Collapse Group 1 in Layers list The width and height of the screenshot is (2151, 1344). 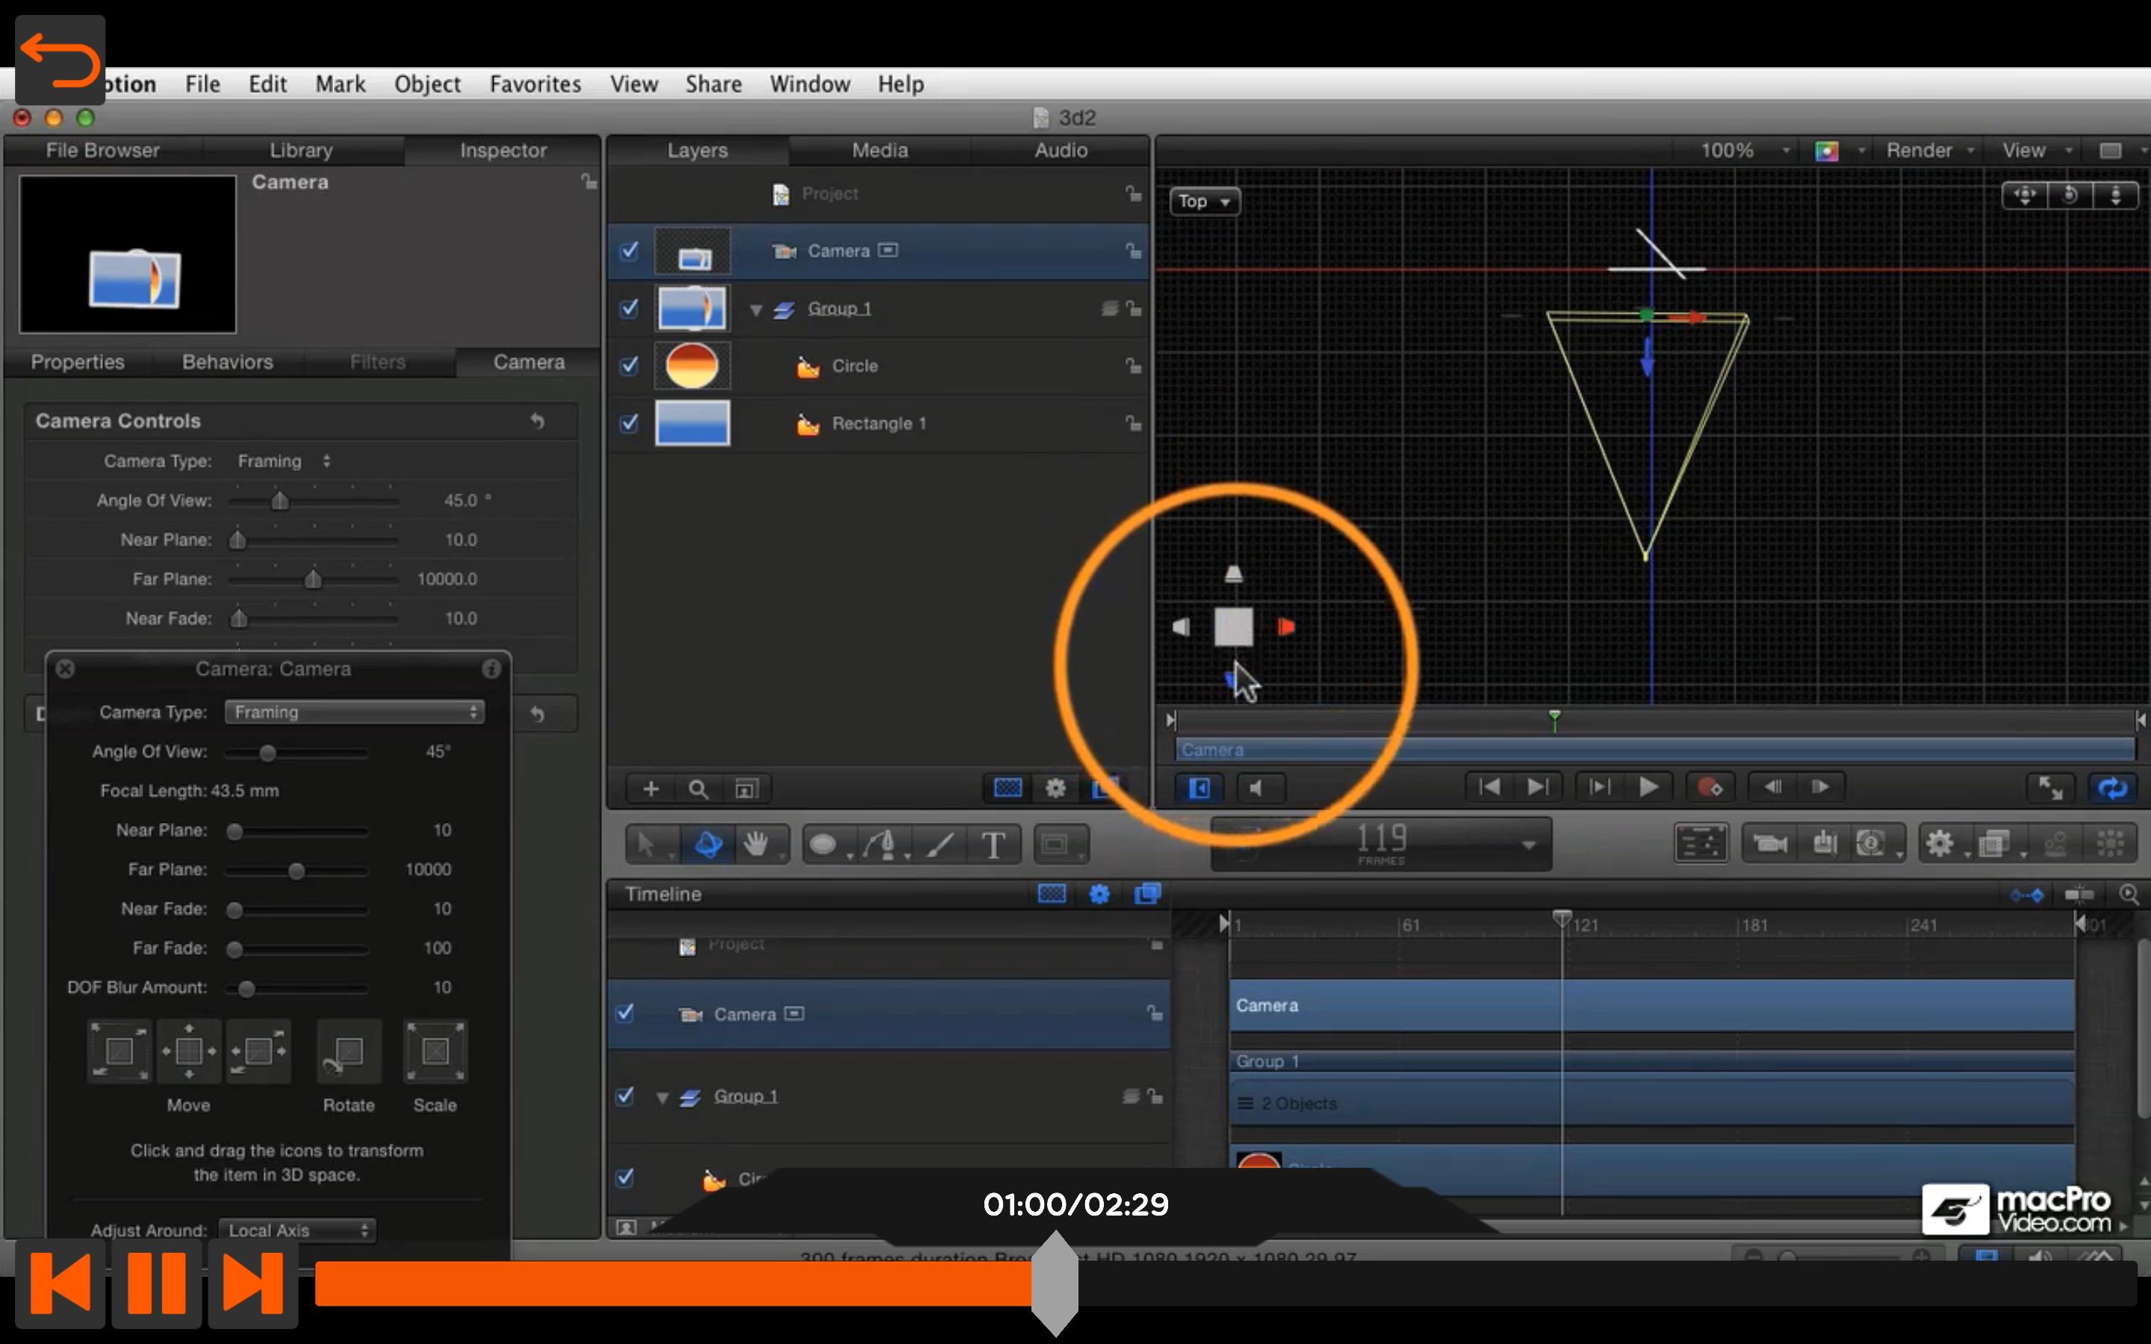pyautogui.click(x=756, y=309)
